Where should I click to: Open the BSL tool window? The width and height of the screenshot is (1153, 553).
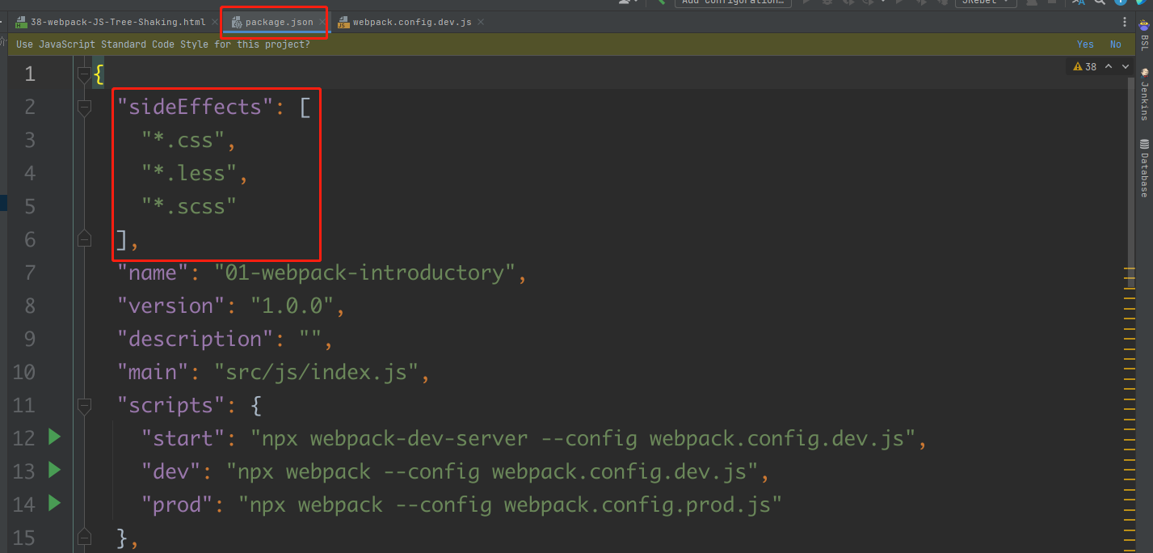point(1144,36)
